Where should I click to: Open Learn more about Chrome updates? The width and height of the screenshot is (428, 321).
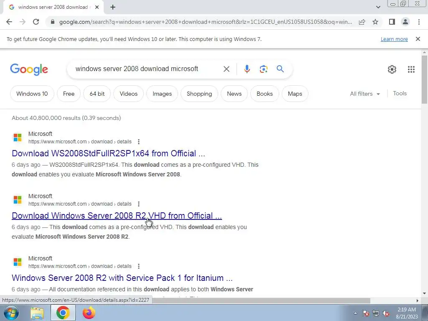[x=394, y=39]
